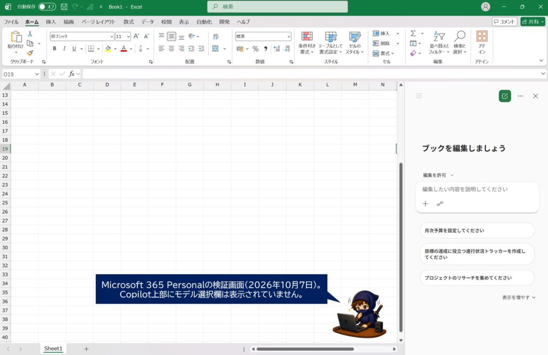This screenshot has width=548, height=355.
Task: Click the Clear eraser icon
Action: tap(413, 53)
